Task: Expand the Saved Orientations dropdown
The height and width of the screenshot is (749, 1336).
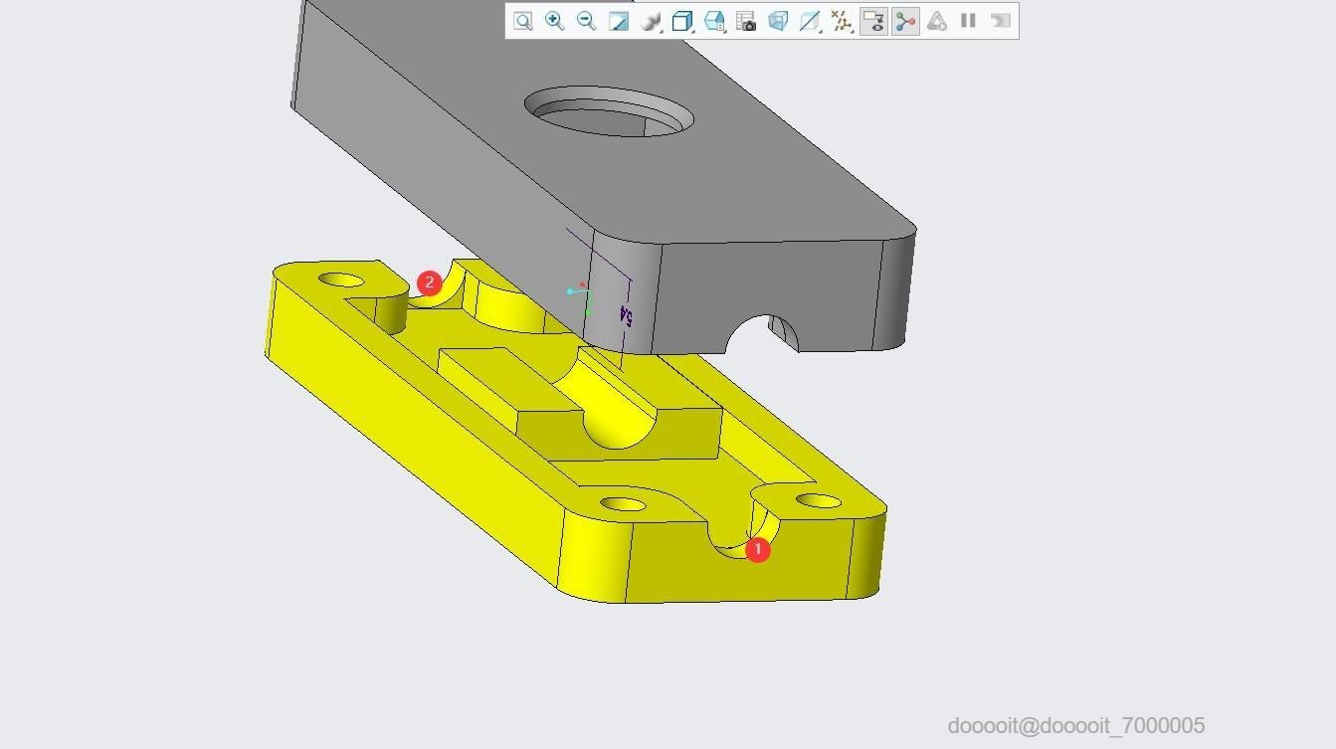Action: [714, 21]
